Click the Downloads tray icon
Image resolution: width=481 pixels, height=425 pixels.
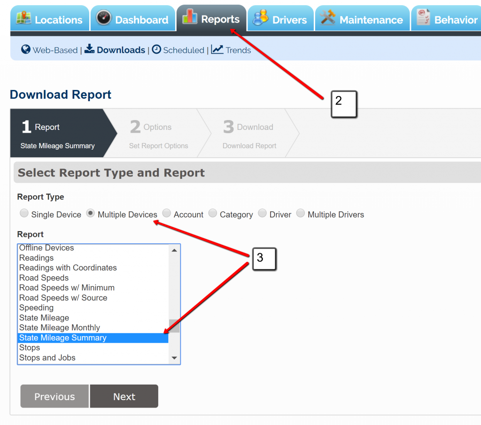(89, 48)
